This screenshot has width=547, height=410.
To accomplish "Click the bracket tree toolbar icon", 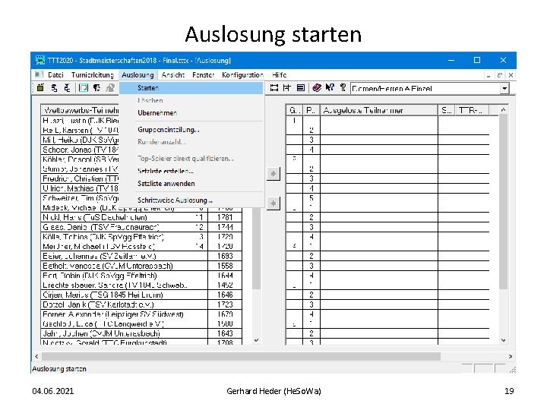I will coord(286,88).
